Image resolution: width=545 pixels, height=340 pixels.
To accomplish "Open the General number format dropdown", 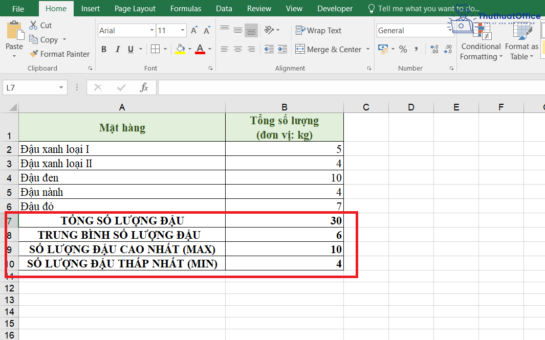I will coord(450,30).
